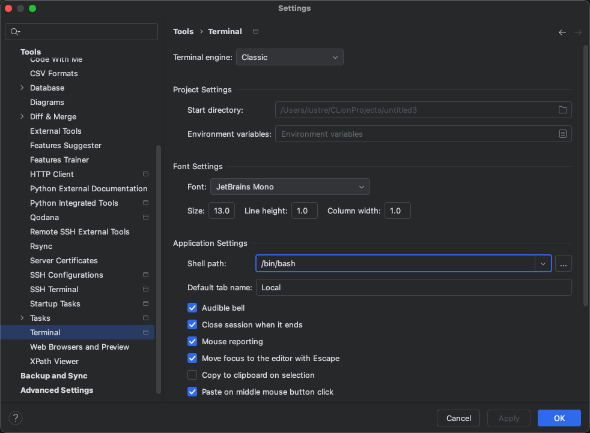Viewport: 590px width, 433px height.
Task: Open Shell path dropdown arrow
Action: (543, 264)
